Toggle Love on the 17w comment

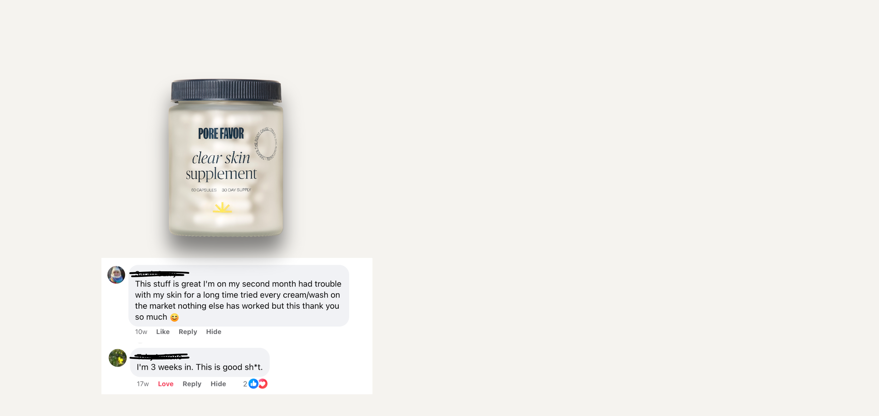(165, 384)
